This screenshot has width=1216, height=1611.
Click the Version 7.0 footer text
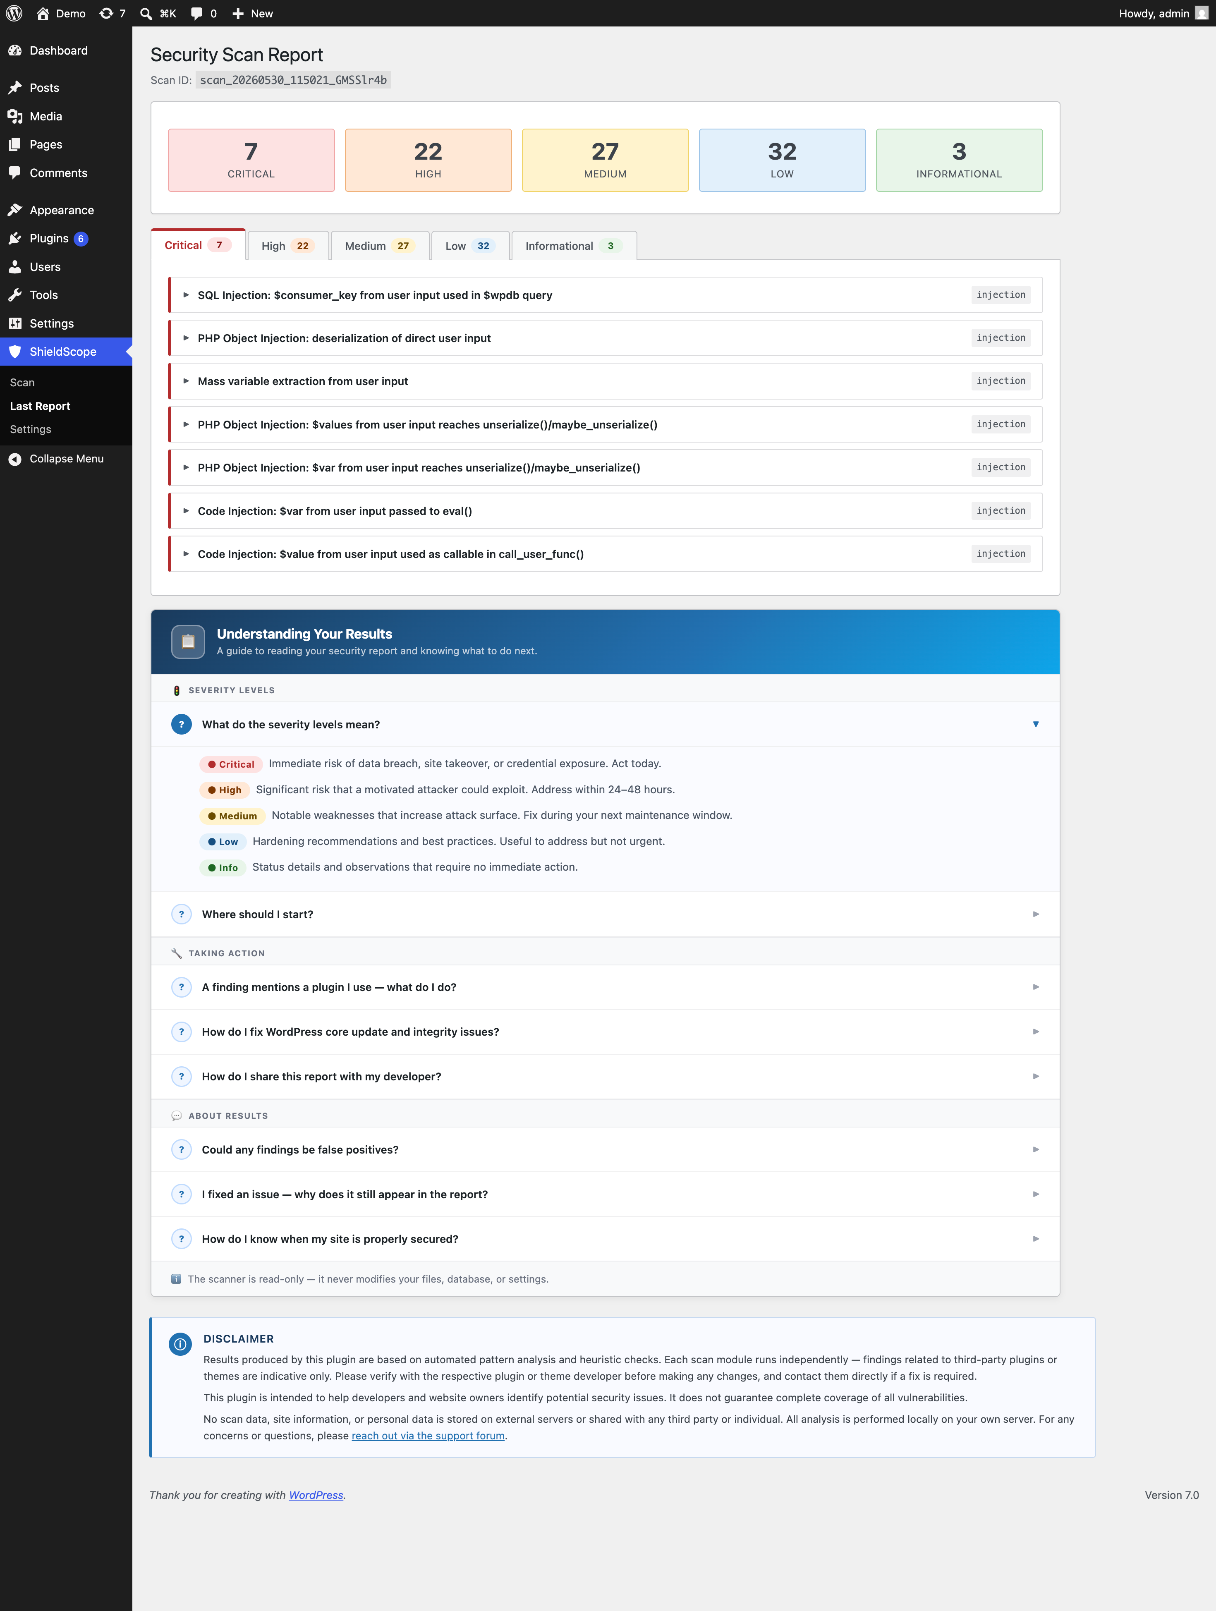click(1172, 1495)
